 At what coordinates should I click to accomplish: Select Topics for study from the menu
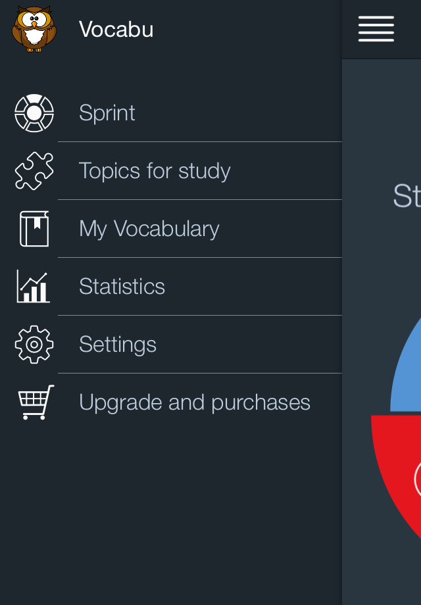[x=155, y=170]
